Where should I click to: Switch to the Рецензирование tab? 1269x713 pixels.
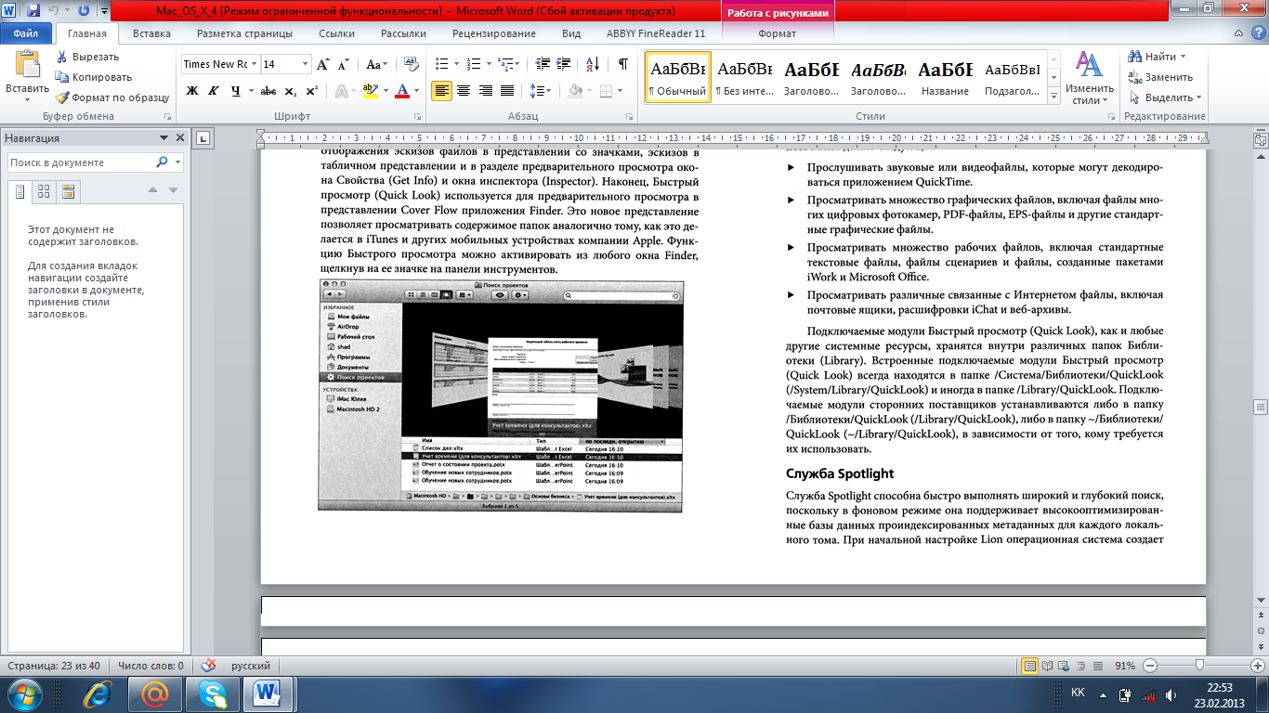point(496,33)
